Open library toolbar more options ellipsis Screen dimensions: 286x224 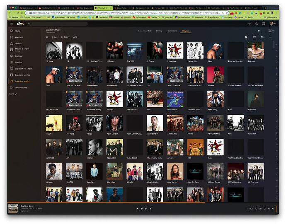[270, 37]
